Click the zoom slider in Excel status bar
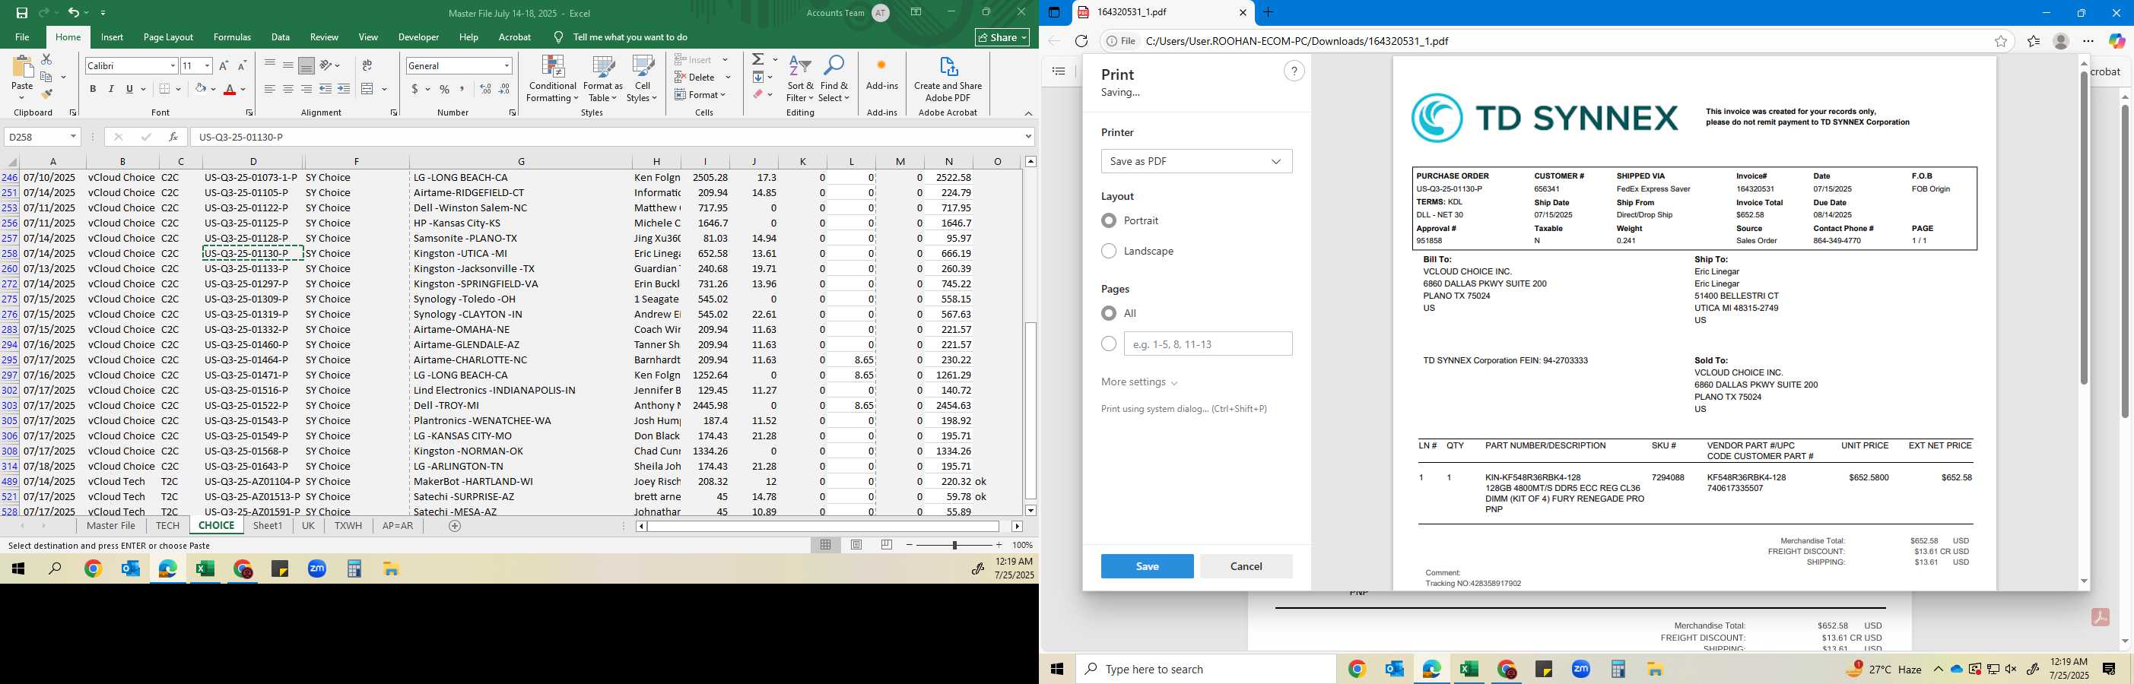The height and width of the screenshot is (684, 2134). [x=954, y=545]
